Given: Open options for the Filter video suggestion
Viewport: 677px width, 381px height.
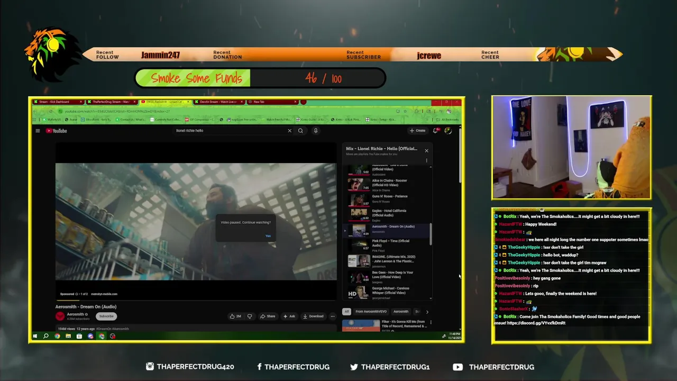Looking at the screenshot, I should coord(431,322).
